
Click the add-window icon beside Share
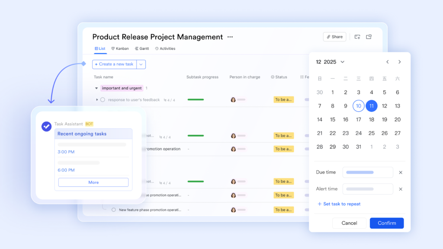(357, 37)
